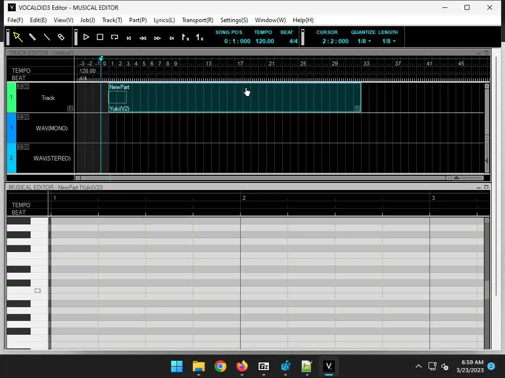
Task: Open Google Chrome from the taskbar
Action: [x=220, y=366]
